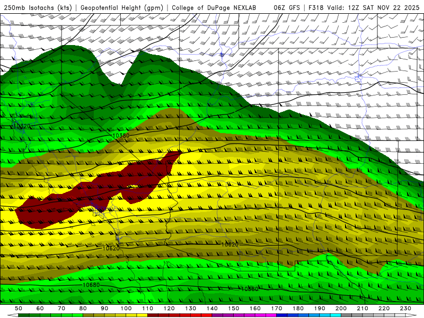Click the legend value 210

363,308
